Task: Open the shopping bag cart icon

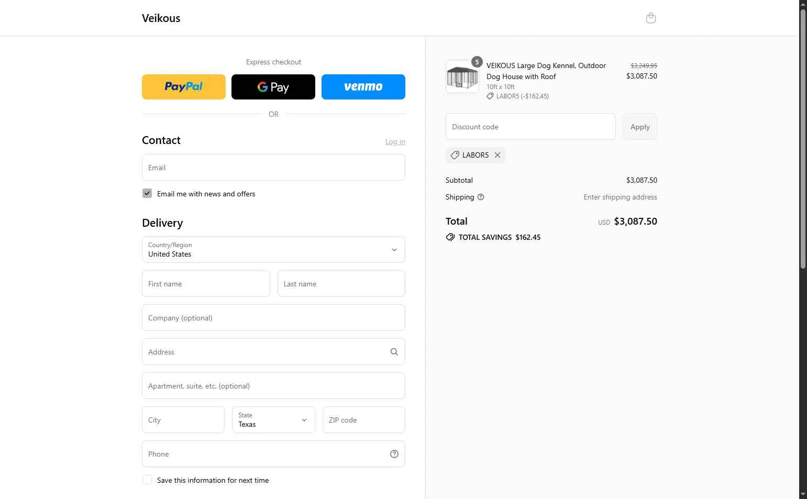Action: click(650, 18)
